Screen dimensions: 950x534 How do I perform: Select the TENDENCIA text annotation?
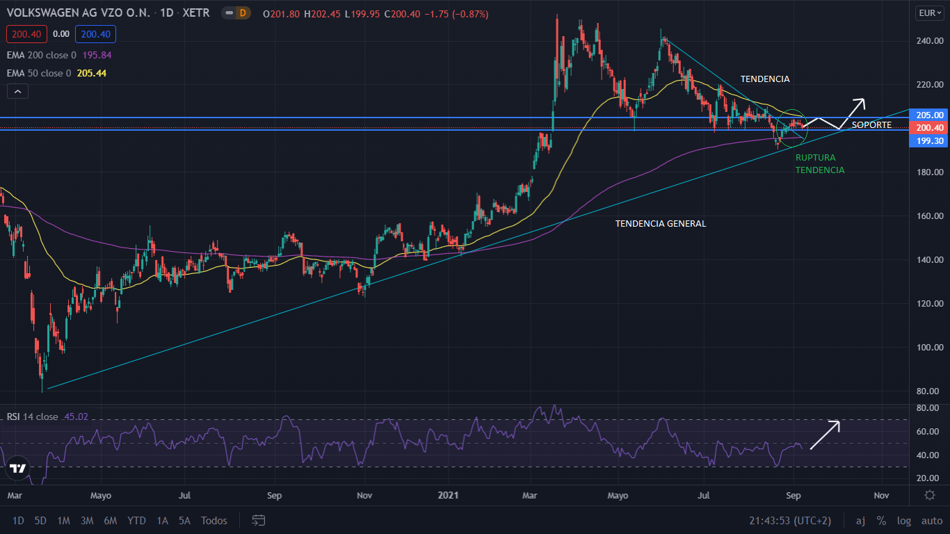coord(765,79)
